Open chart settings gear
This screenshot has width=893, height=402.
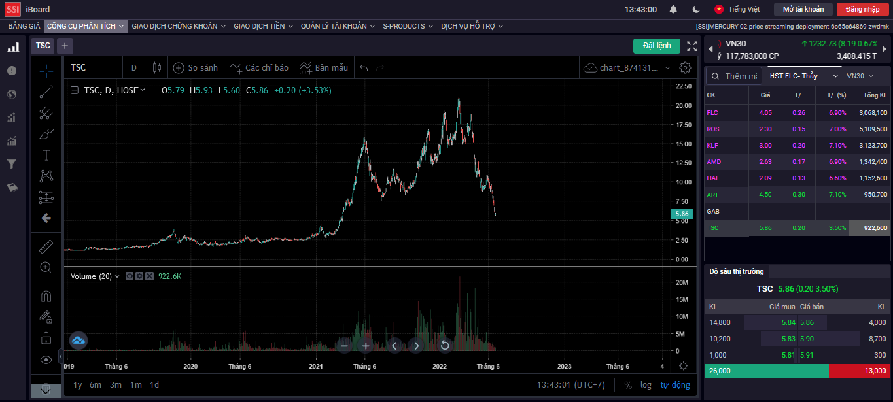(685, 67)
